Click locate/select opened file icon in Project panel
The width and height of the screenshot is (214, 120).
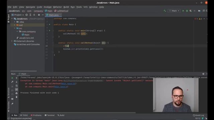click(x=27, y=15)
